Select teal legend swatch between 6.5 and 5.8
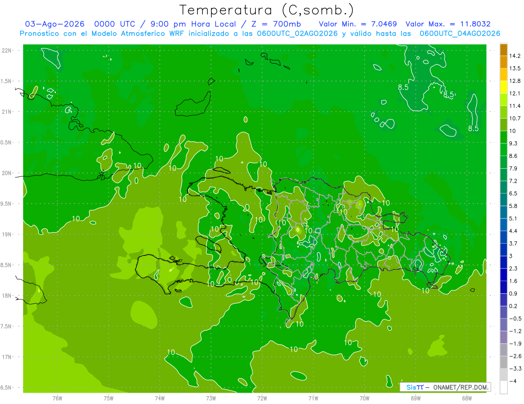Image resolution: width=524 pixels, height=404 pixels. (503, 200)
